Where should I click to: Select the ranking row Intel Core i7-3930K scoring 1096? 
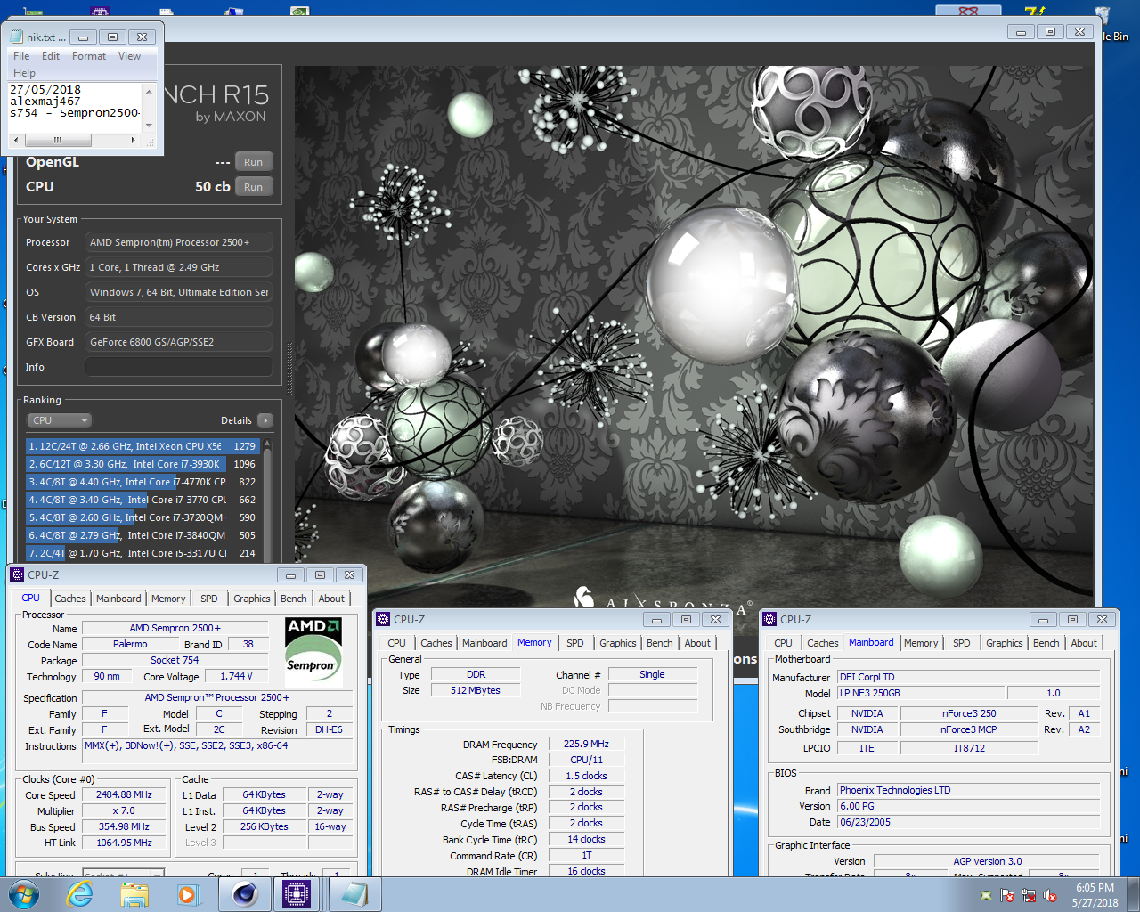click(142, 464)
